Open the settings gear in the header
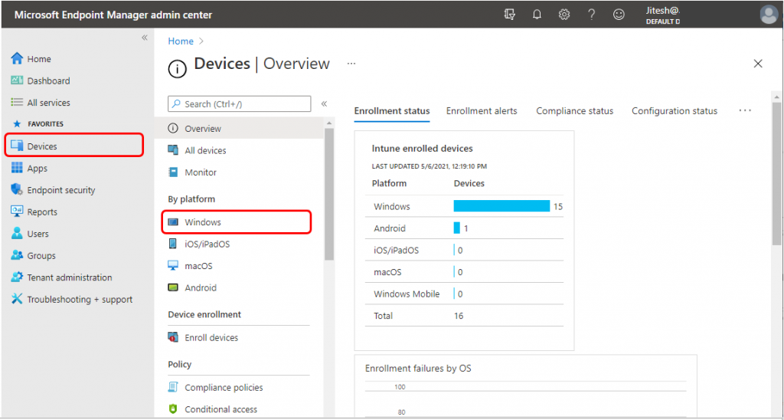 click(564, 15)
